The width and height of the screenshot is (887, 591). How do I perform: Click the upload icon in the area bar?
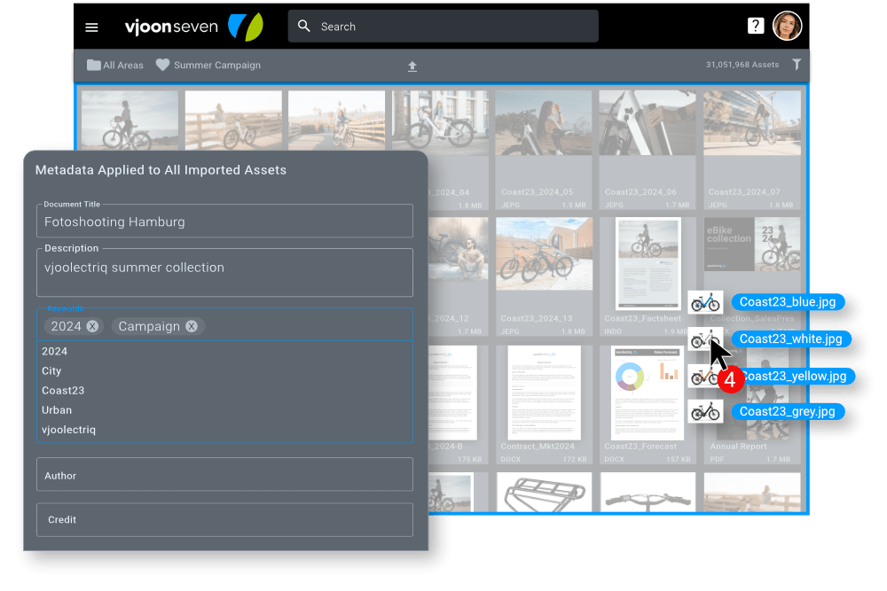412,65
